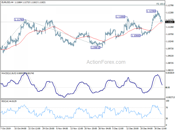Click the 7 Oct 2019 date label

6,128
